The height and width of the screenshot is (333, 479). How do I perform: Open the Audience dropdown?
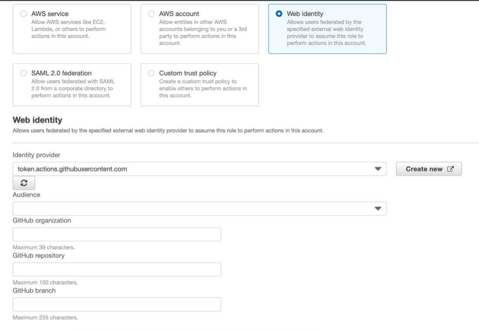(x=199, y=209)
